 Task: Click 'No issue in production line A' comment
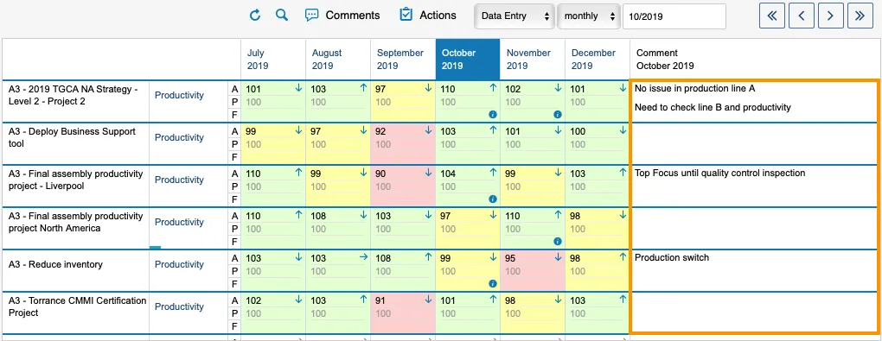pyautogui.click(x=694, y=88)
